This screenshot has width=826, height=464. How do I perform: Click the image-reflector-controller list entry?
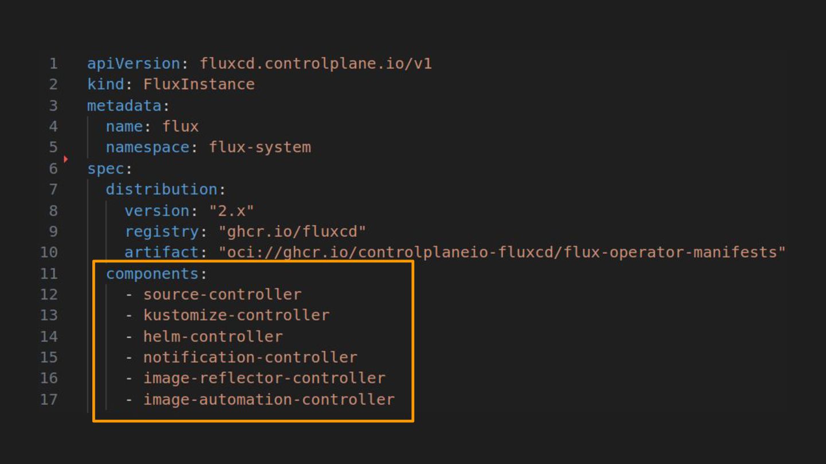pyautogui.click(x=264, y=378)
